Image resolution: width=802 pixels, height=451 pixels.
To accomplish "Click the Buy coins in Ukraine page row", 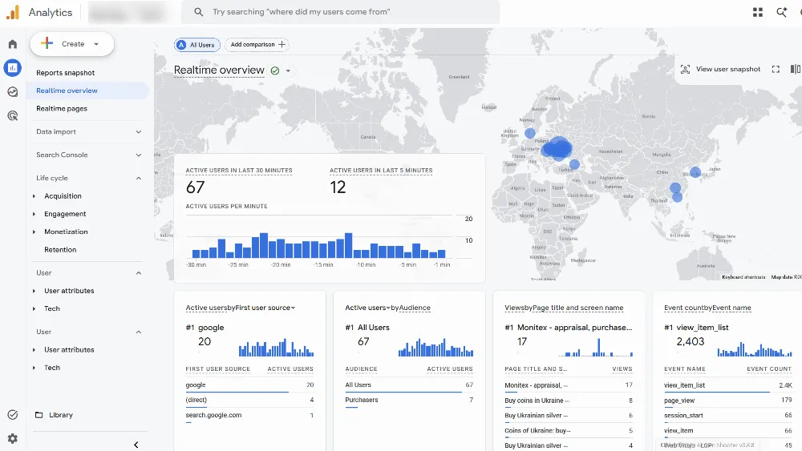I will pos(569,401).
